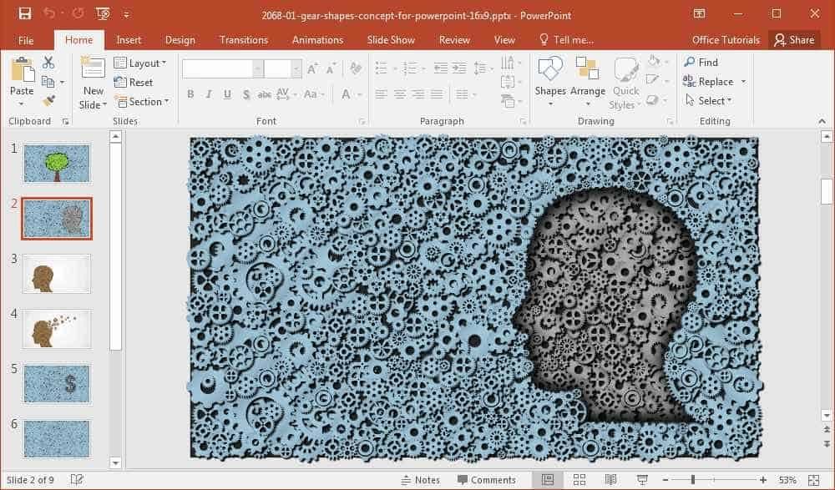
Task: Start Slide Show from the status bar icon
Action: coord(642,480)
